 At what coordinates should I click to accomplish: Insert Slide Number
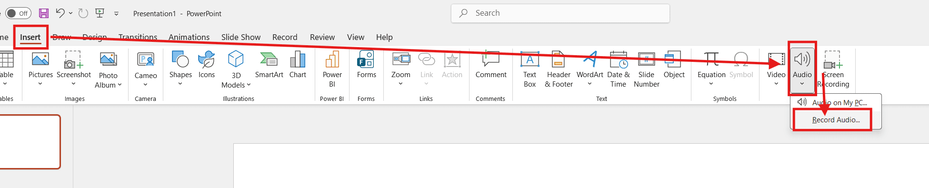coord(646,69)
